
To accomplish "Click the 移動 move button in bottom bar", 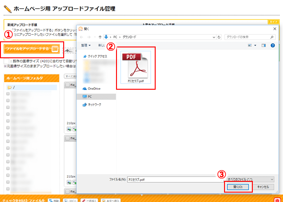I will point(53,200).
